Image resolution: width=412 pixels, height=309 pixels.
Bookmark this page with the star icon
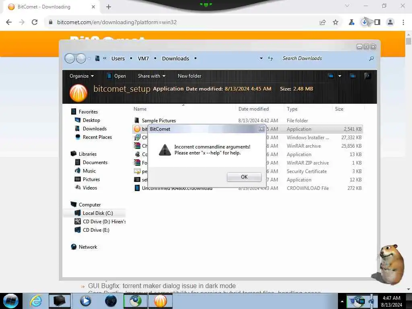[x=336, y=22]
